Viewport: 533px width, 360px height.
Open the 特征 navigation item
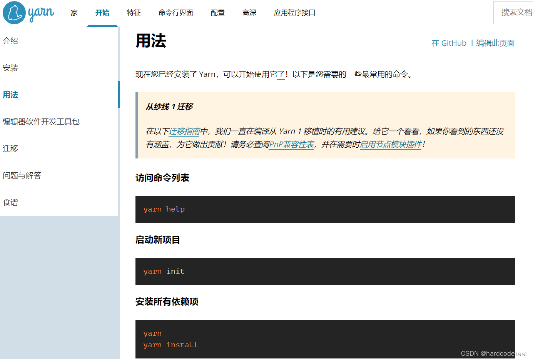tap(134, 13)
